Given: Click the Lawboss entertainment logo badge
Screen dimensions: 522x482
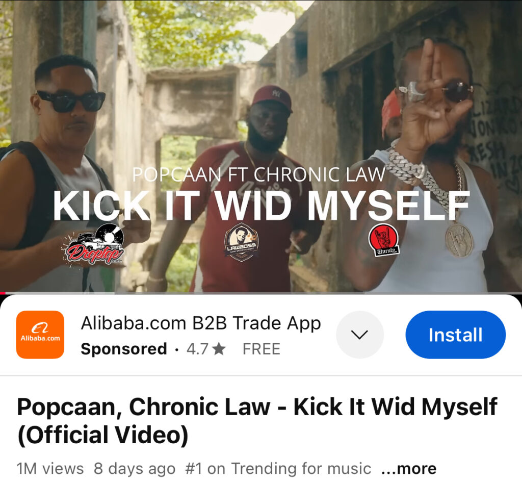Looking at the screenshot, I should tap(241, 242).
